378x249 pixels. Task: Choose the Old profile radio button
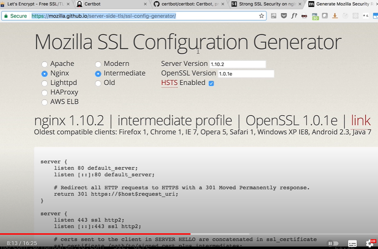point(98,83)
